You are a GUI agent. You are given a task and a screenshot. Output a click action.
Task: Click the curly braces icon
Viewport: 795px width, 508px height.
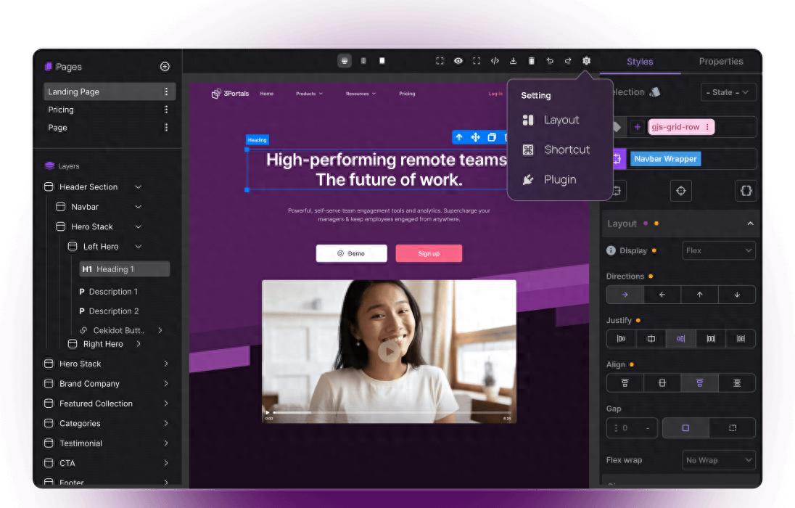pos(746,191)
